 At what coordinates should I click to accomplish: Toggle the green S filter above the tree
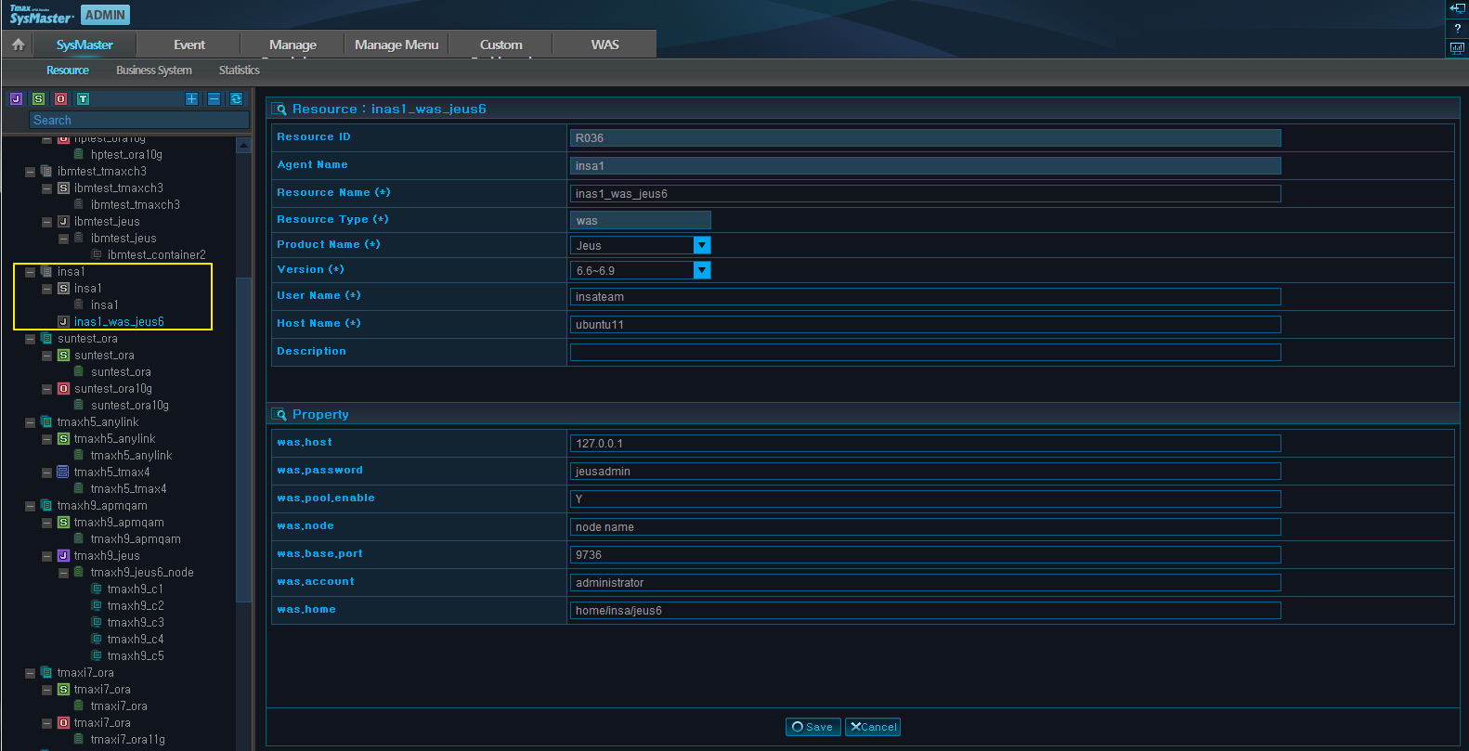[x=38, y=98]
